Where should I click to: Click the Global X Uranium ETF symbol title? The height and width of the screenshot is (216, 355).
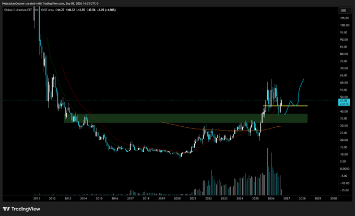18,10
